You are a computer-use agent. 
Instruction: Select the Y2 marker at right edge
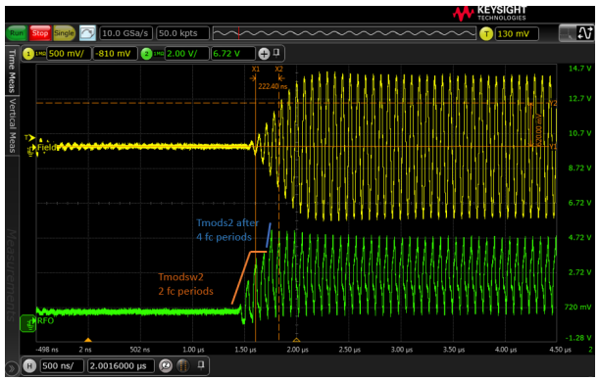pos(553,103)
